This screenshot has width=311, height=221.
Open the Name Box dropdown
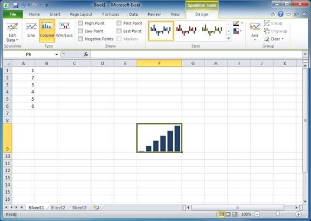pyautogui.click(x=56, y=54)
